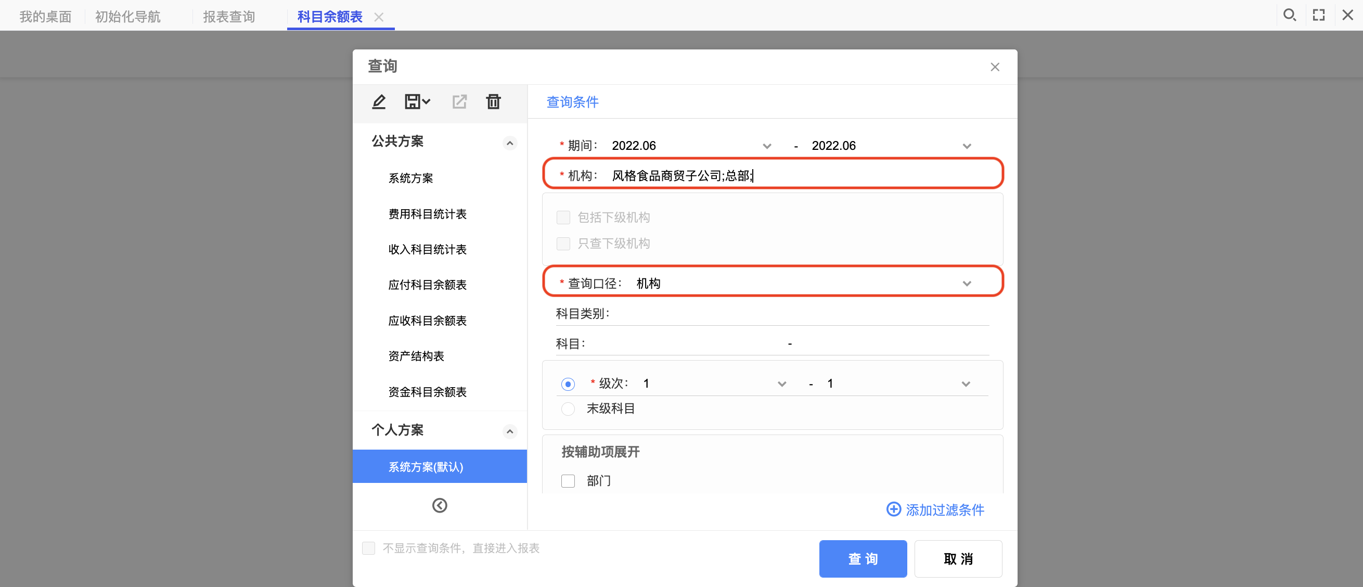Check 不显示查询条件，直接进入报表 checkbox
1363x587 pixels.
(369, 548)
